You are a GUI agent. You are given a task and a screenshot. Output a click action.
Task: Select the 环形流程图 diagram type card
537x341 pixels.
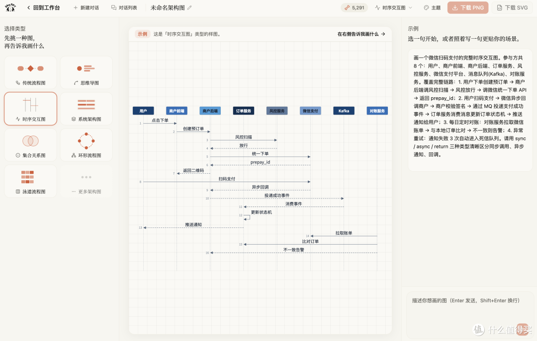87,145
